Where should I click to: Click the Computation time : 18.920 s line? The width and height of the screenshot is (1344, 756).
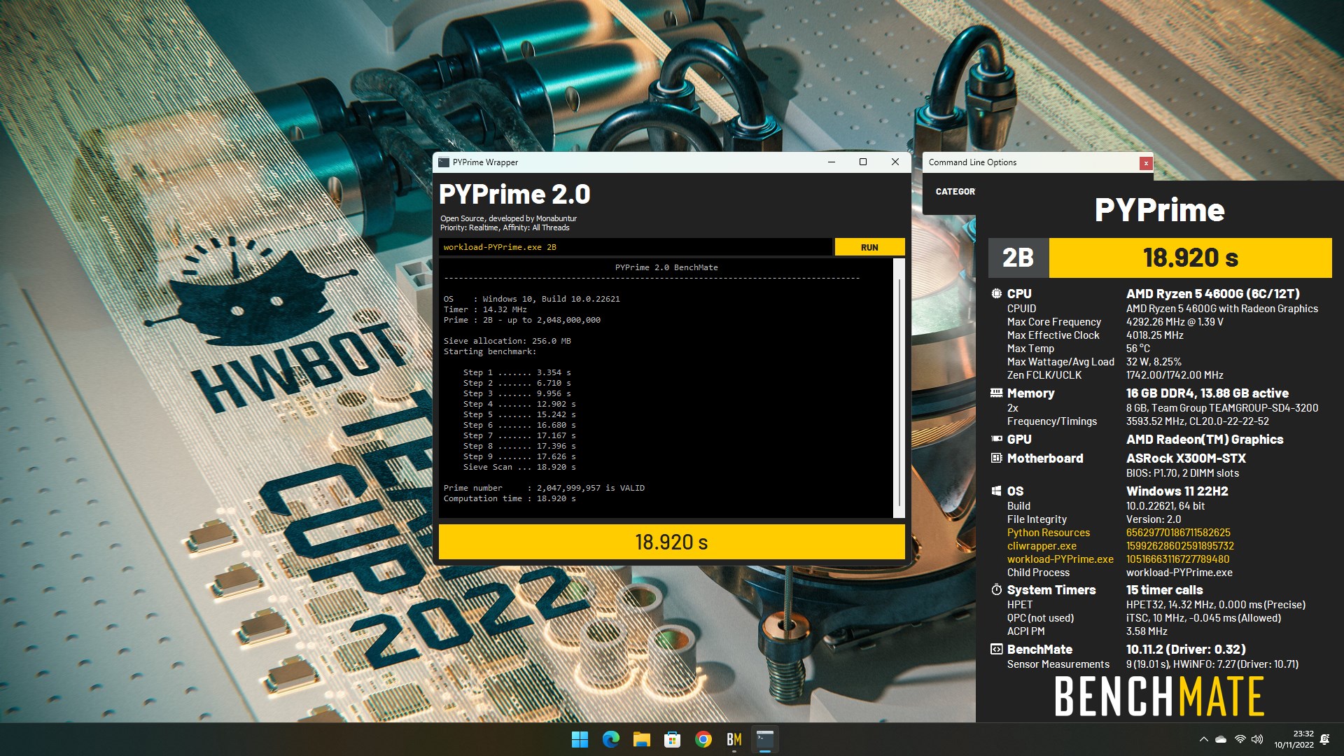click(x=510, y=498)
